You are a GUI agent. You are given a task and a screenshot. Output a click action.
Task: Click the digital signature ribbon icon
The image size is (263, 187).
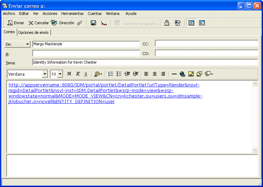click(x=178, y=23)
